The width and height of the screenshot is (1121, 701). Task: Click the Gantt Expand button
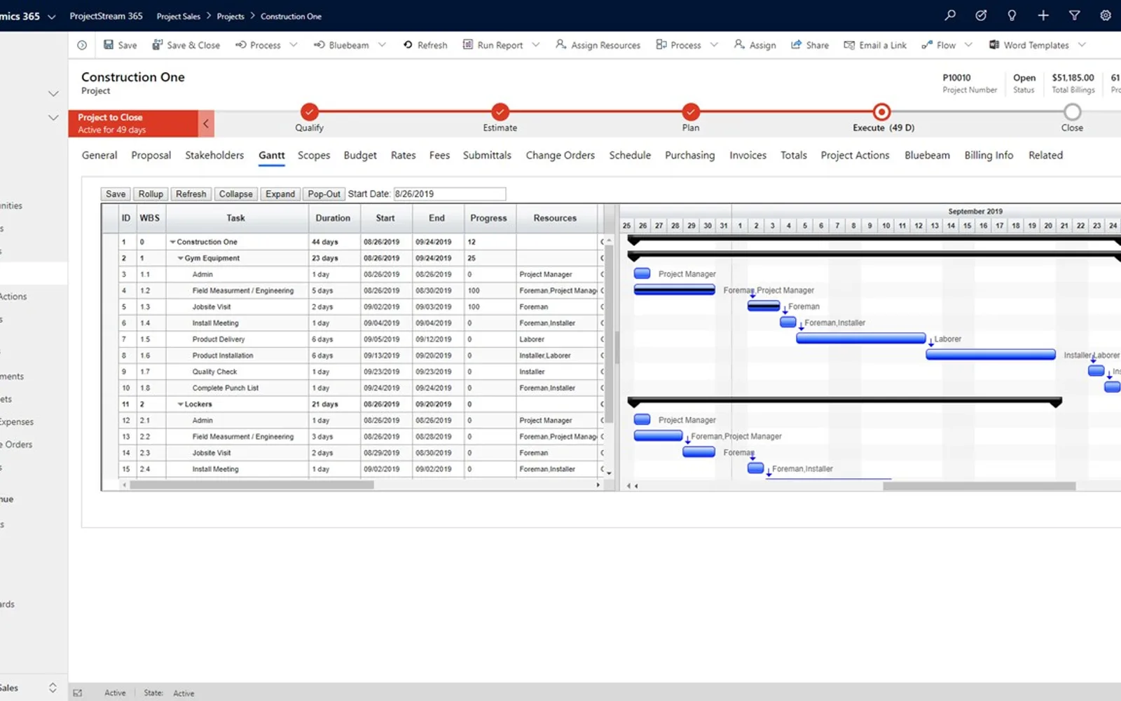coord(280,194)
